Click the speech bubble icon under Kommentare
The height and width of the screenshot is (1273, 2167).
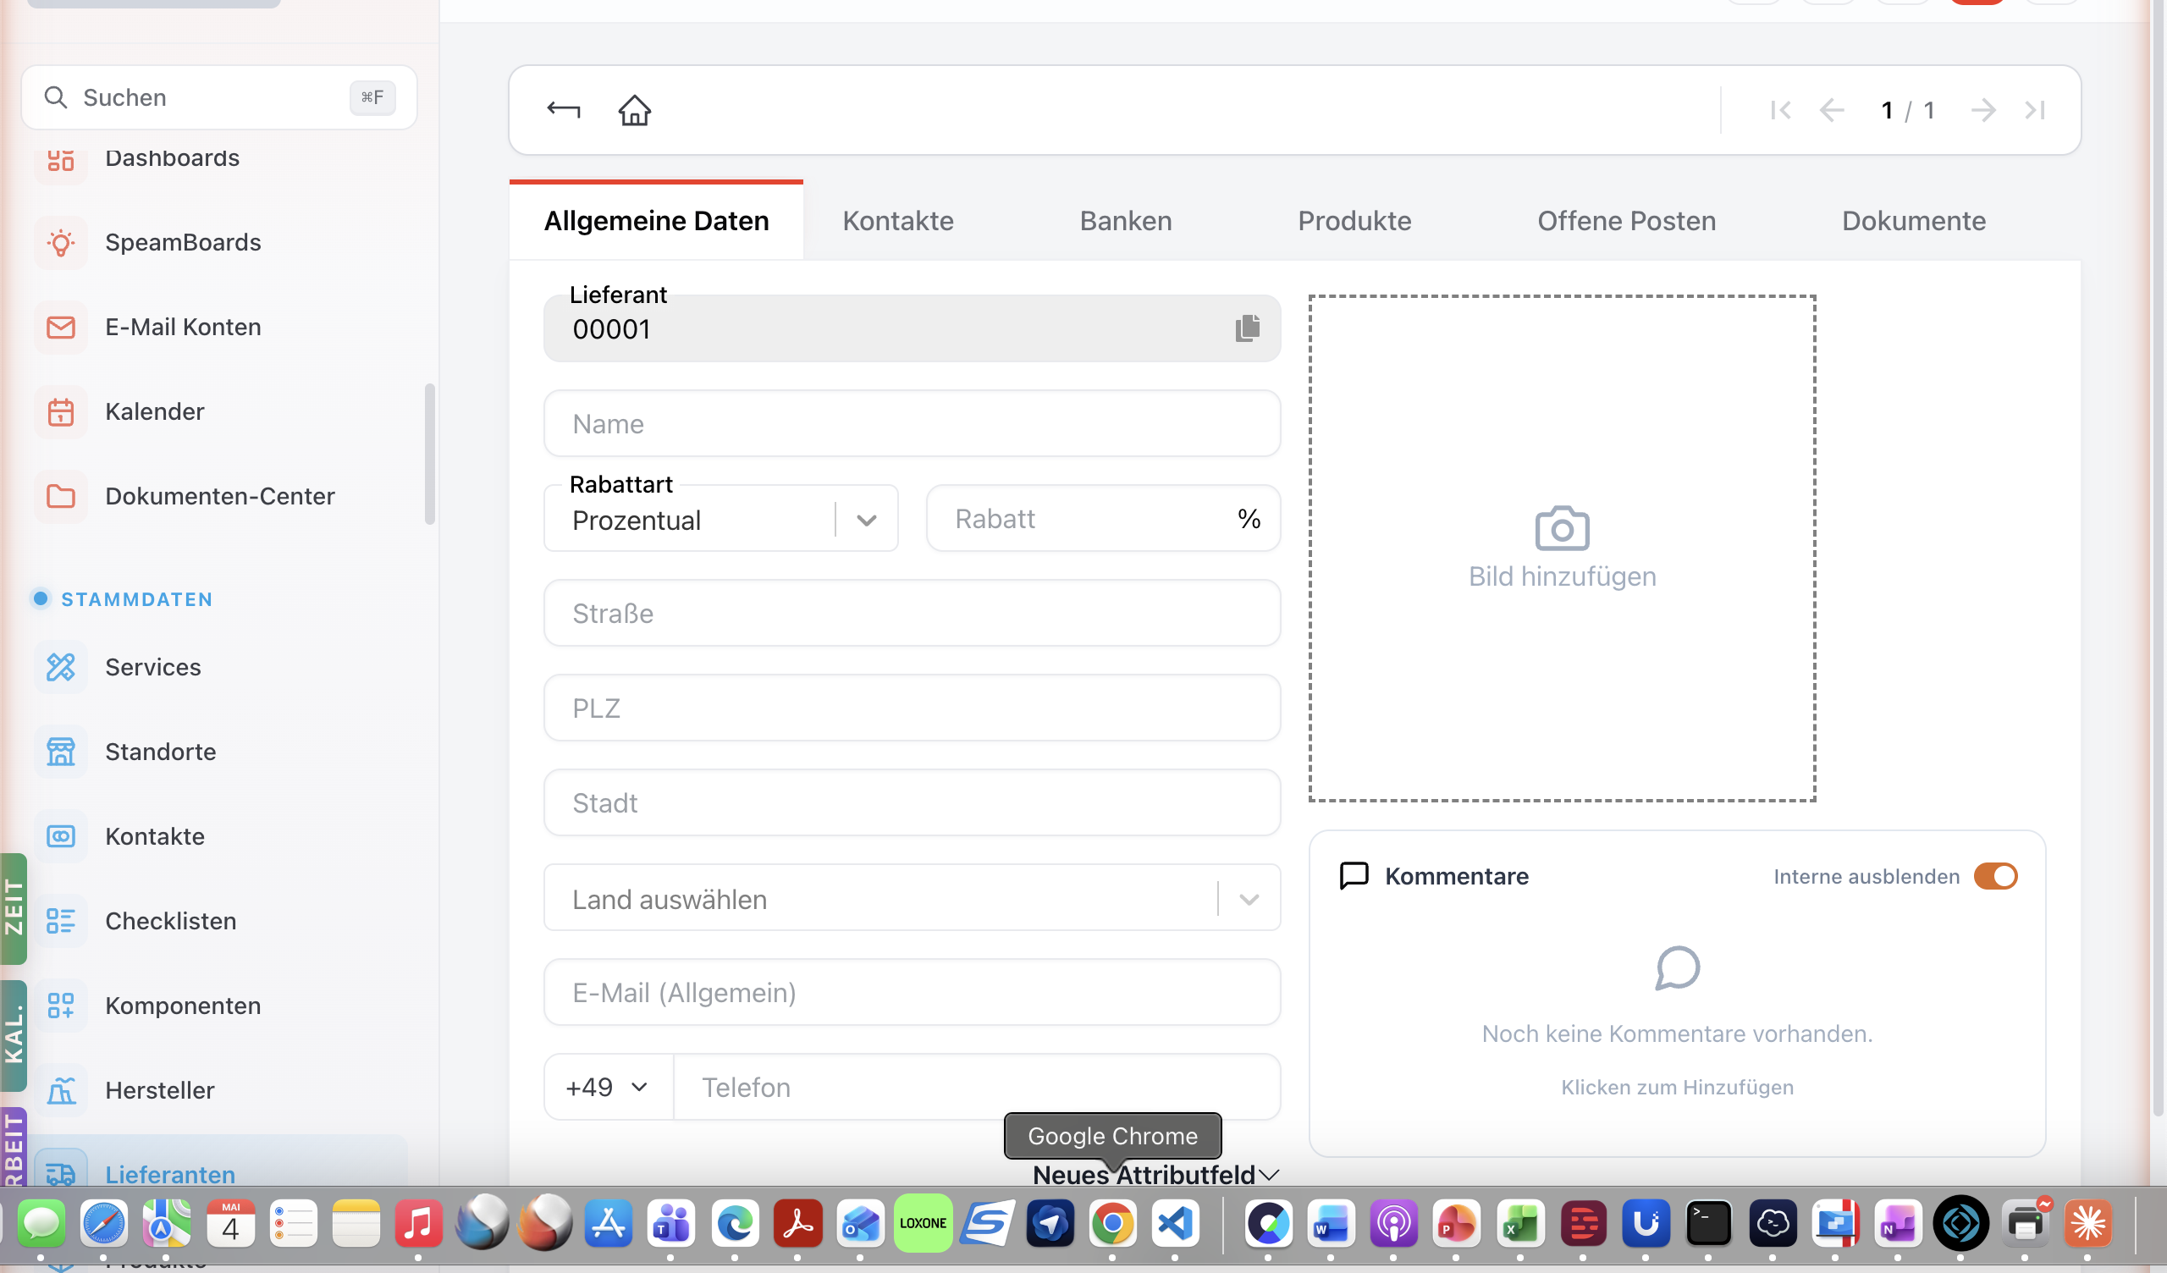click(x=1677, y=968)
